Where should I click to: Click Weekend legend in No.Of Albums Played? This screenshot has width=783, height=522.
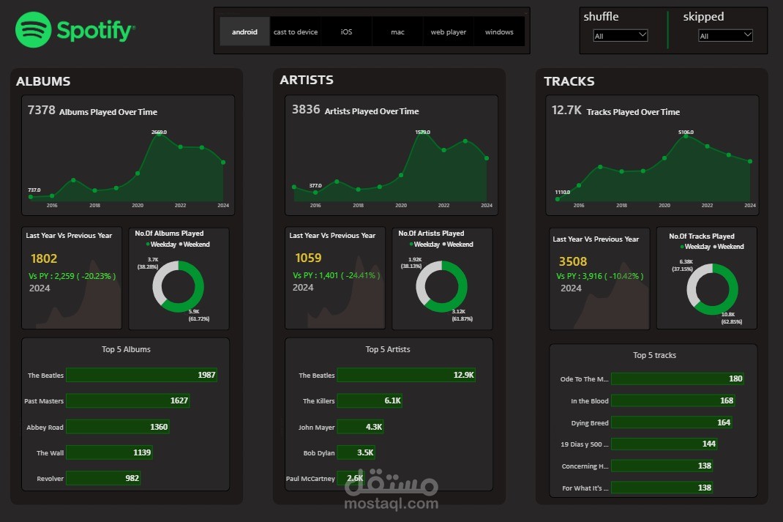(x=195, y=245)
